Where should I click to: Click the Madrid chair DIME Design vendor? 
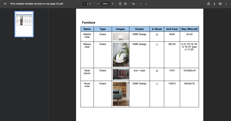tap(139, 34)
